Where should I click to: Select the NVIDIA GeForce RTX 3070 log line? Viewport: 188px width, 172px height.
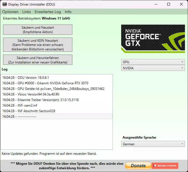57,83
